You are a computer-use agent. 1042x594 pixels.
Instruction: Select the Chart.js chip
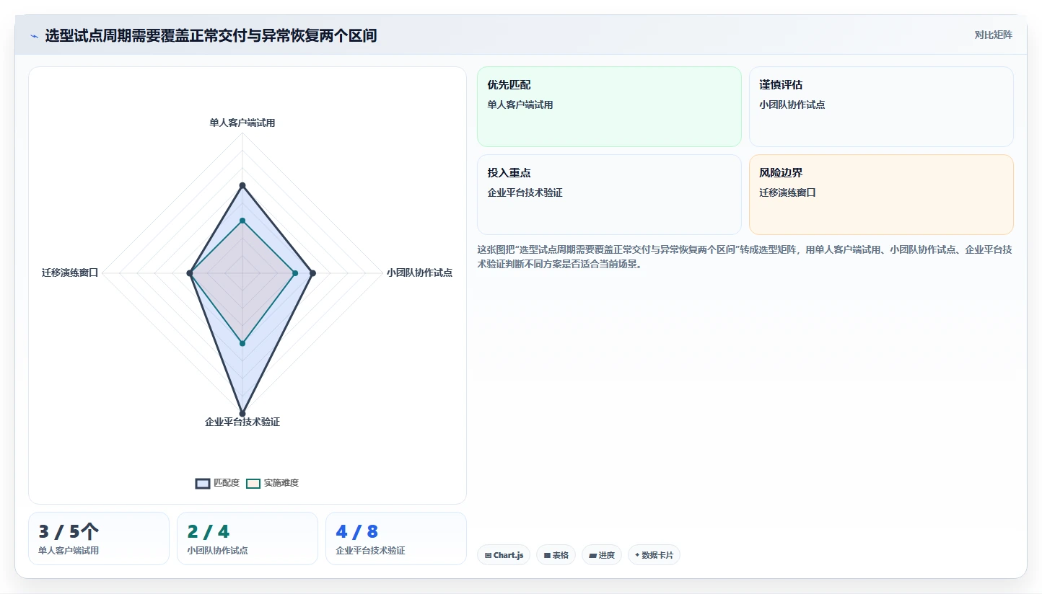point(504,555)
